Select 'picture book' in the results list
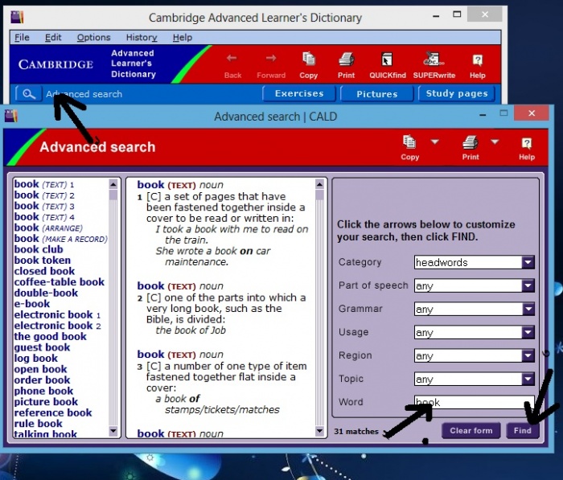Viewport: 563px width, 480px height. [x=46, y=402]
